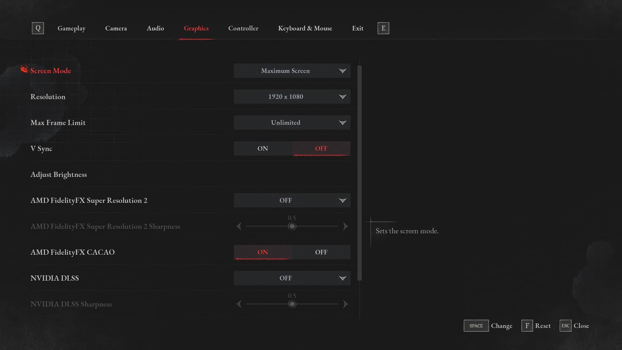Screen dimensions: 622x350
Task: Select the Resolution setting label
Action: click(x=48, y=97)
